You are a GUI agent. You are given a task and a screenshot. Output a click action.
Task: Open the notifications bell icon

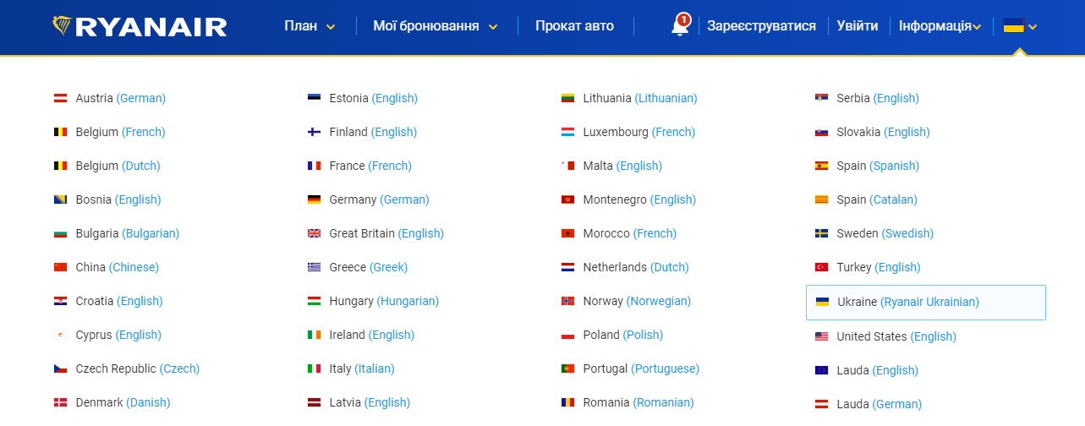click(680, 25)
